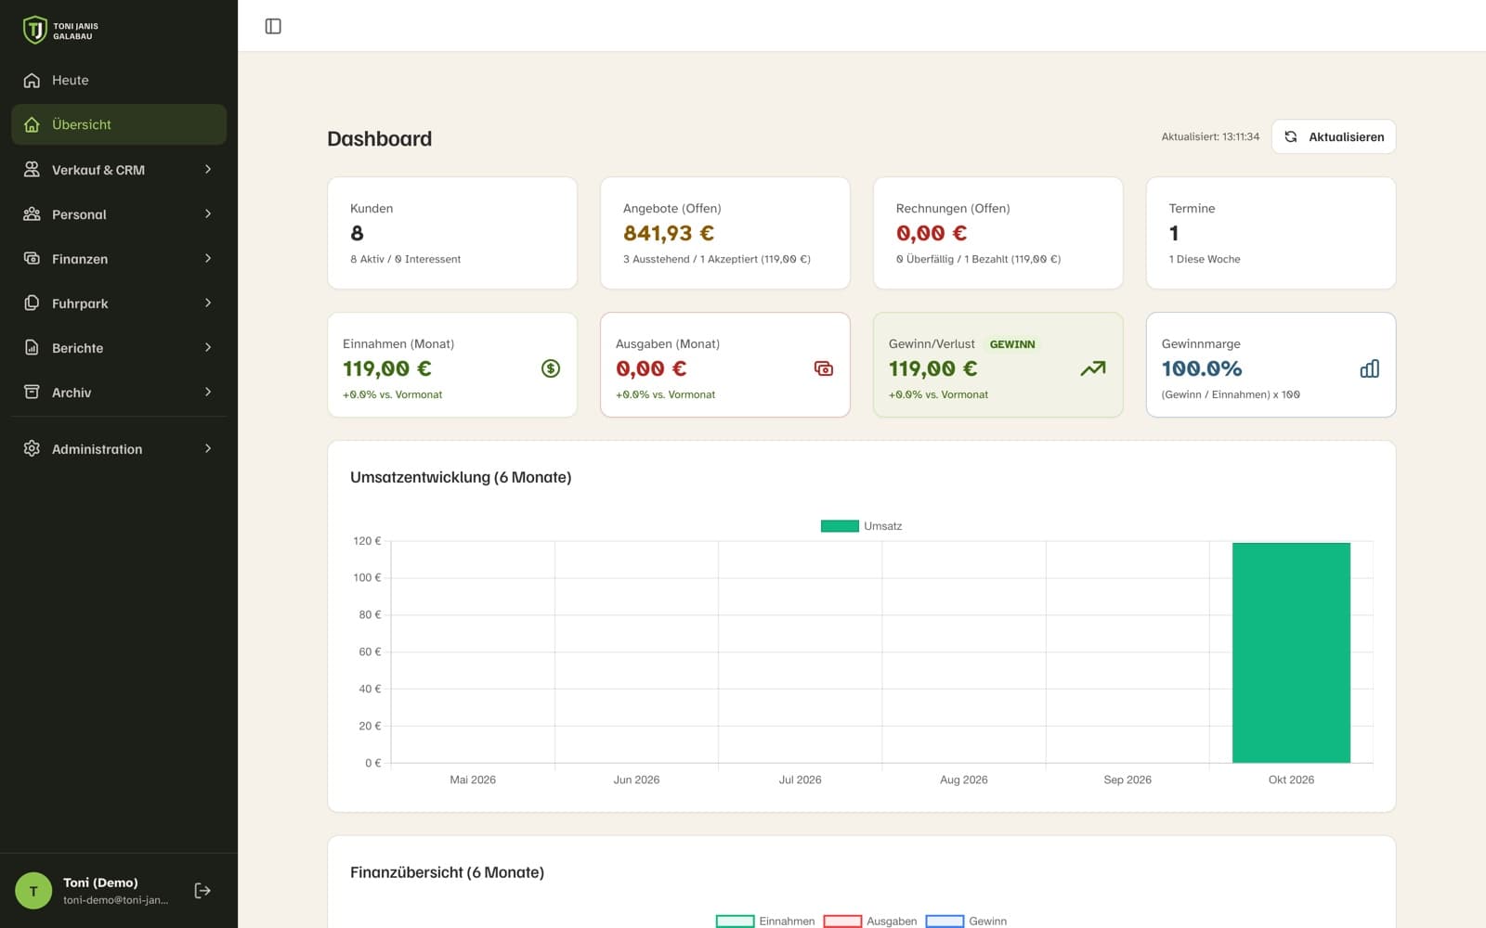Expand the Personal menu chevron
The width and height of the screenshot is (1486, 928).
pyautogui.click(x=208, y=214)
